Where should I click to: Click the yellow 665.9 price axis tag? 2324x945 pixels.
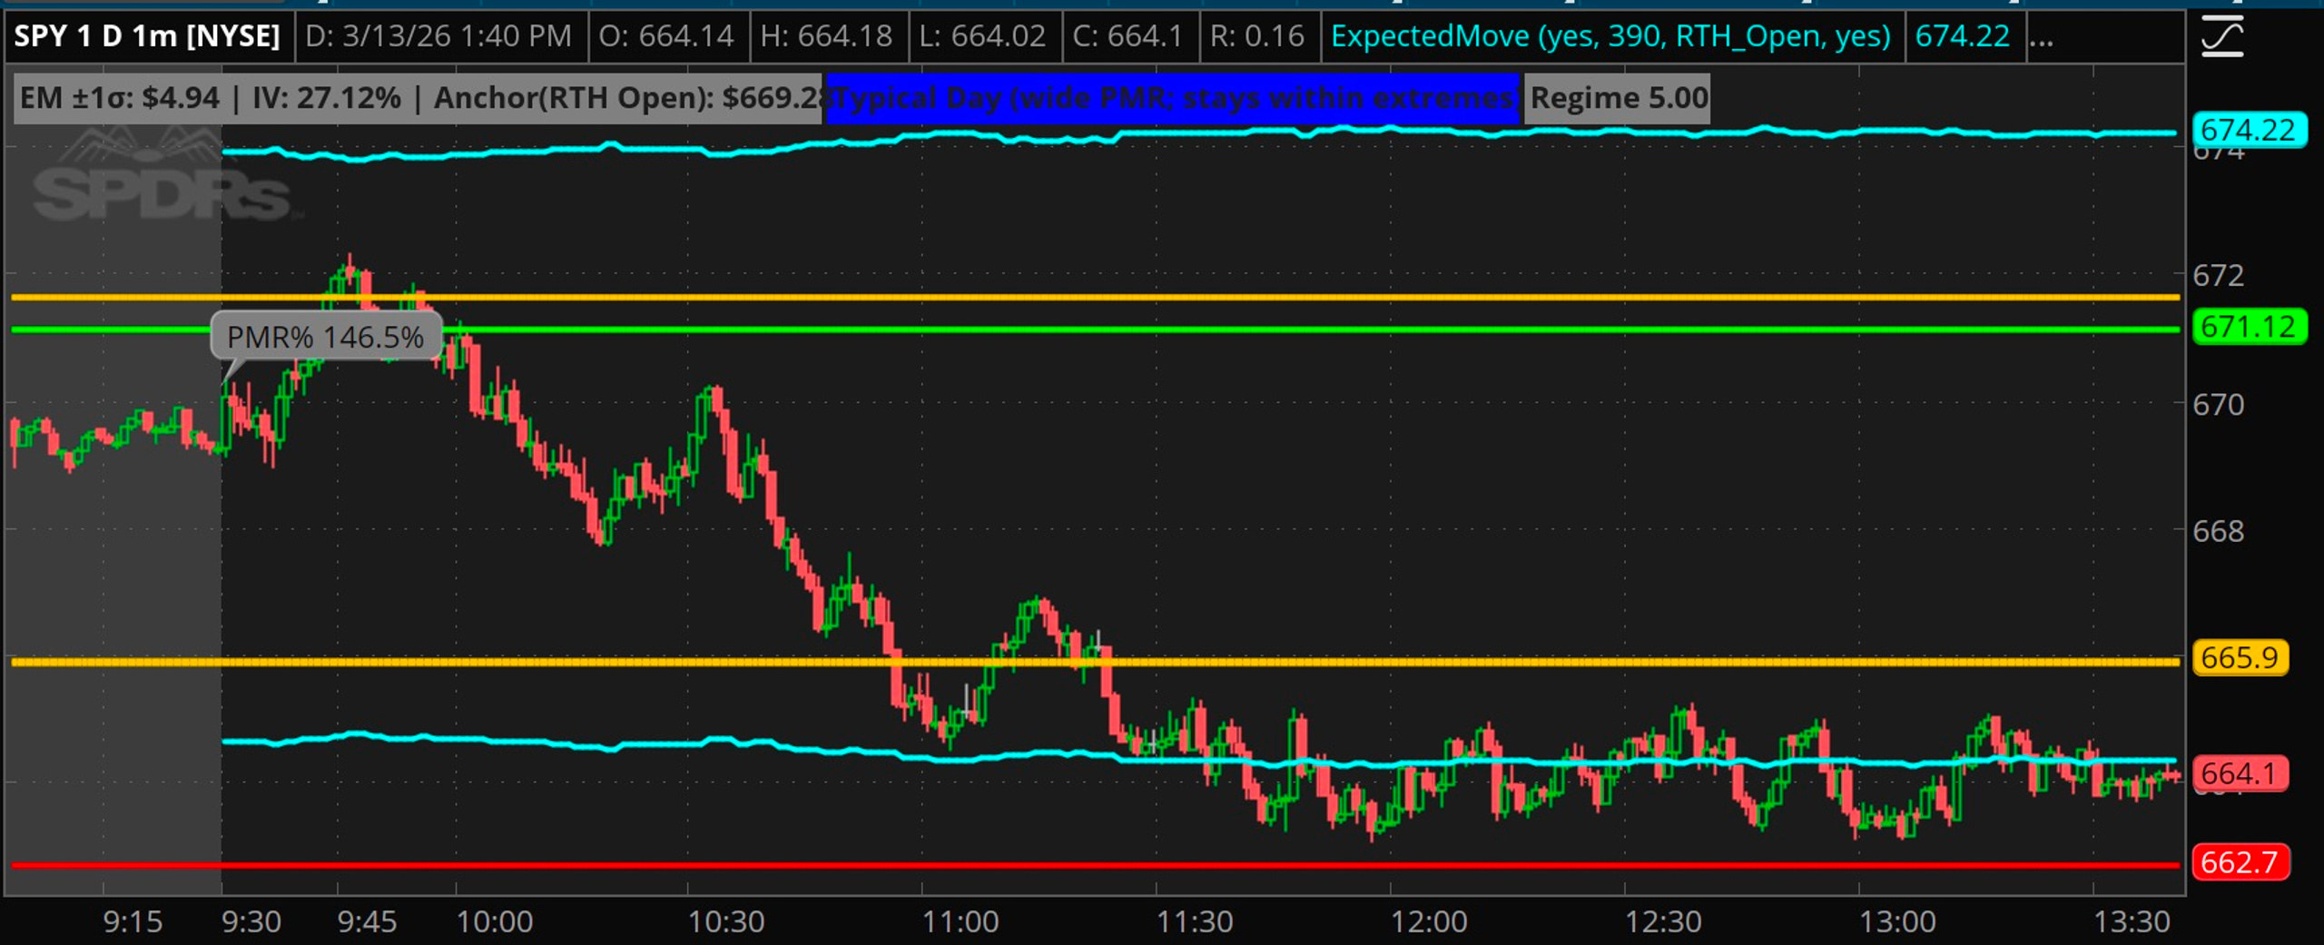pyautogui.click(x=2240, y=657)
